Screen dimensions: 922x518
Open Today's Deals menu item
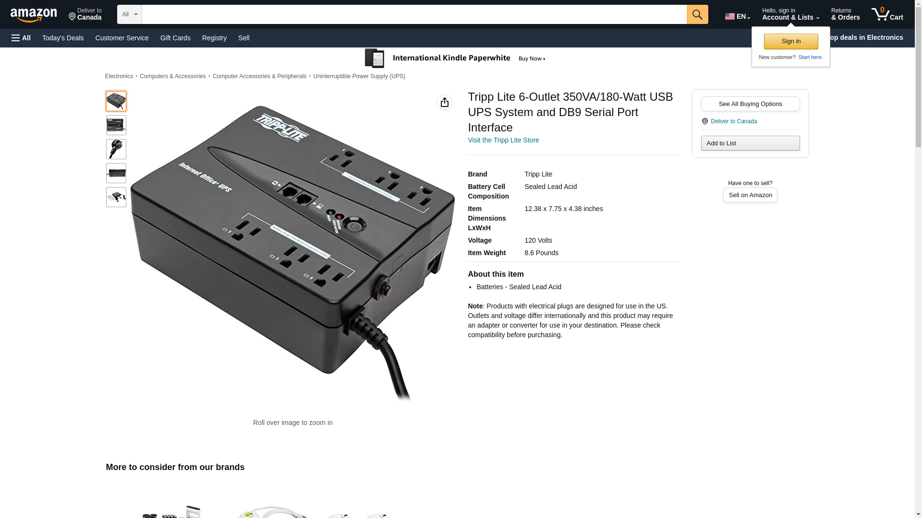point(63,38)
